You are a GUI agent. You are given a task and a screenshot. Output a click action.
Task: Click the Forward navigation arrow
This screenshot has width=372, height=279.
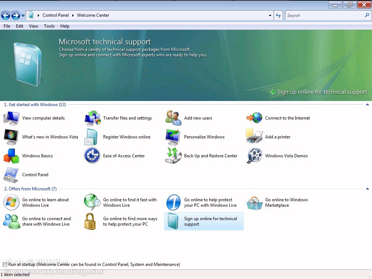16,16
